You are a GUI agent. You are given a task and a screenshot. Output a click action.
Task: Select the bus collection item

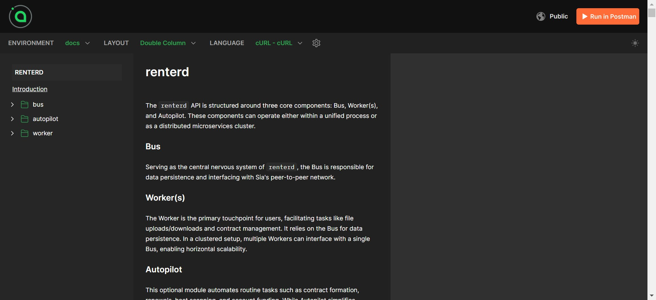(x=38, y=105)
